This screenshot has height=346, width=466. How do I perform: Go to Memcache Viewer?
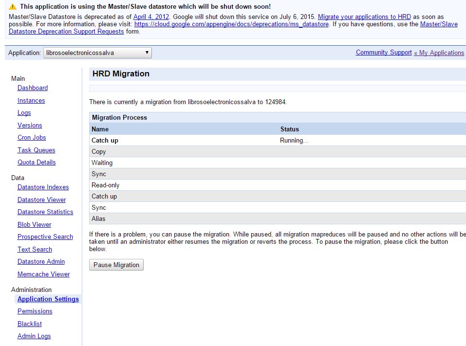pyautogui.click(x=44, y=274)
